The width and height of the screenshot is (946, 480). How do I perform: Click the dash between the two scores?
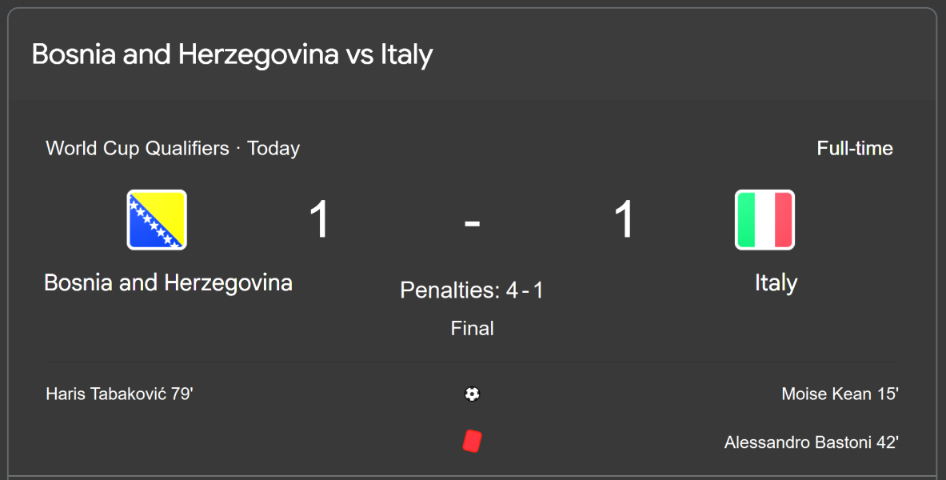click(x=473, y=222)
